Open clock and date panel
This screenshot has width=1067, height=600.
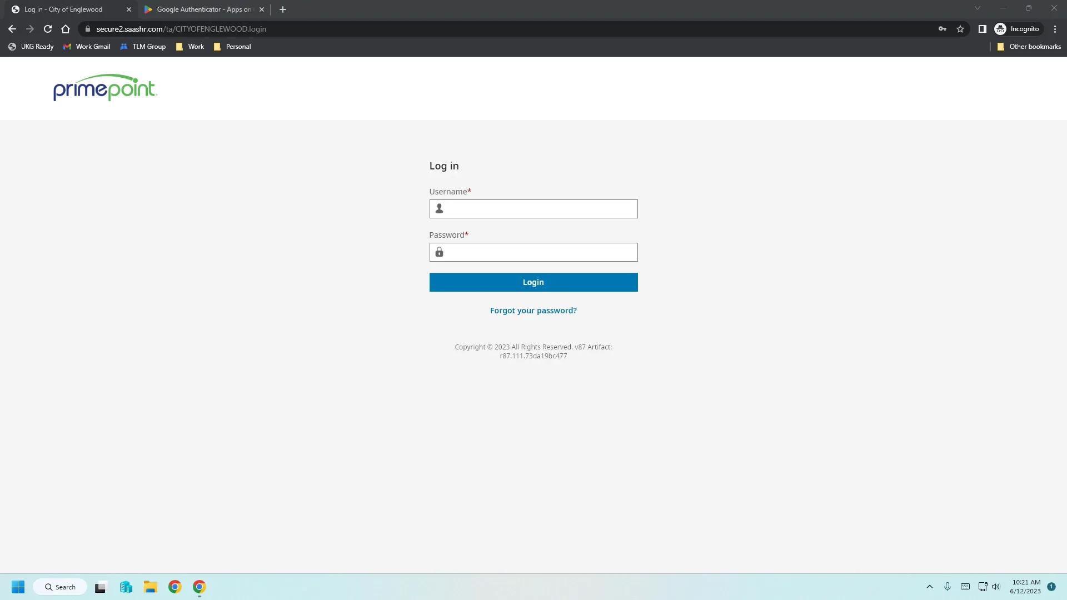coord(1026,587)
